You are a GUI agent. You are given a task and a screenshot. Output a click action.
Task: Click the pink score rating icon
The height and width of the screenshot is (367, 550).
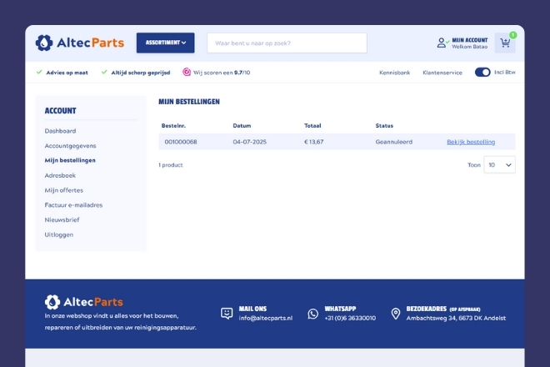(x=187, y=73)
